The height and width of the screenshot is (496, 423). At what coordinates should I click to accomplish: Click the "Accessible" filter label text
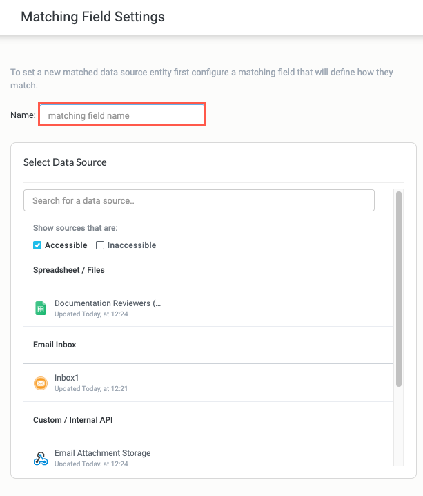(66, 245)
